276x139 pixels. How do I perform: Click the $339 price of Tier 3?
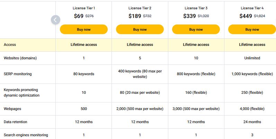point(189,16)
